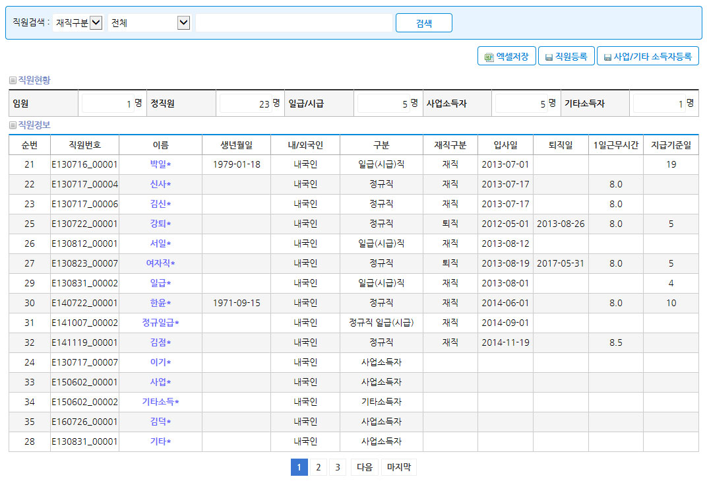Jump to last page with 마지막
The image size is (707, 485).
399,467
